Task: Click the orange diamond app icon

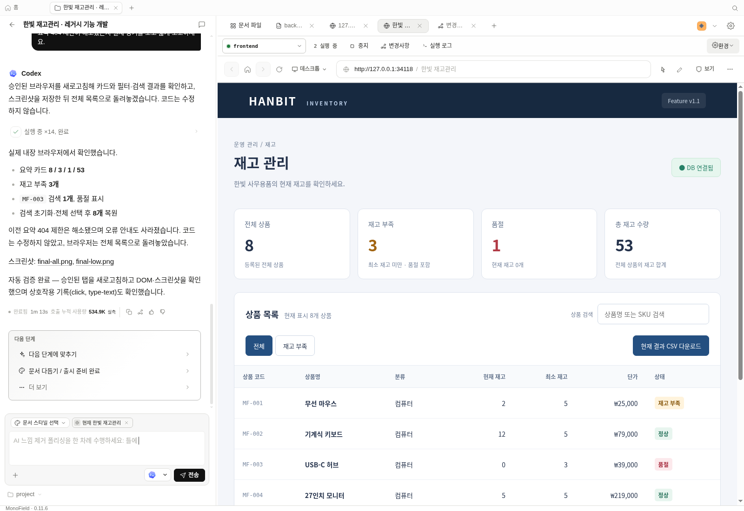Action: (x=702, y=26)
